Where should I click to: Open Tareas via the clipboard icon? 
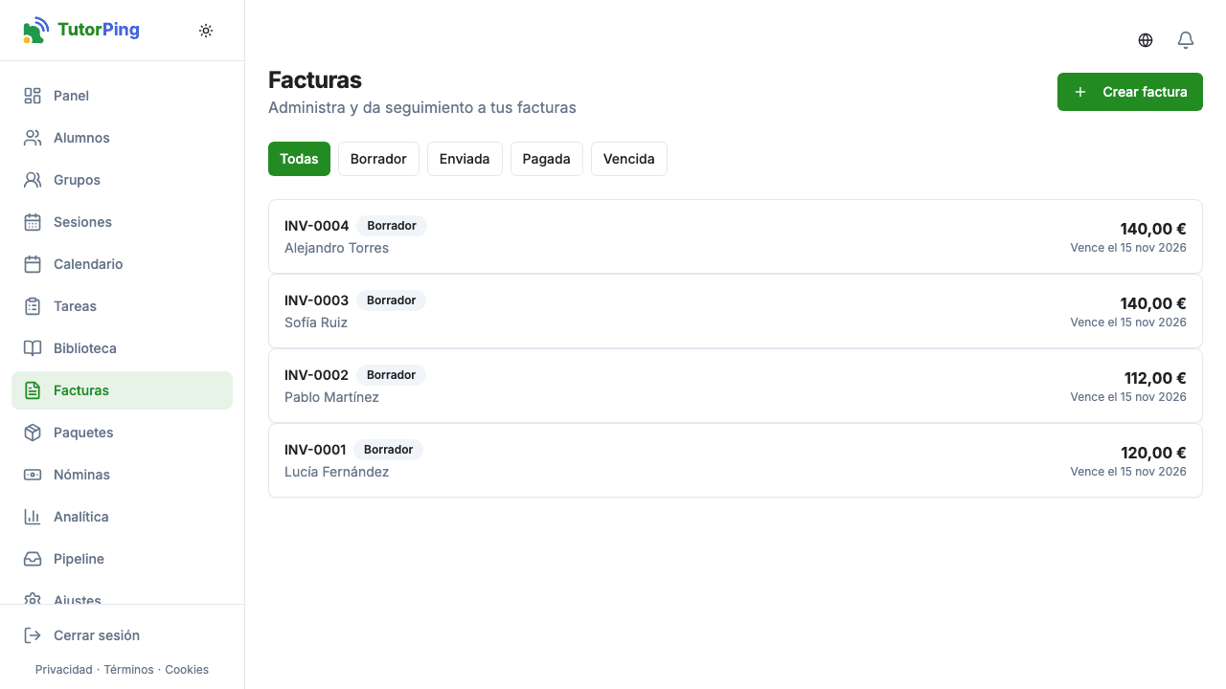[x=33, y=306]
